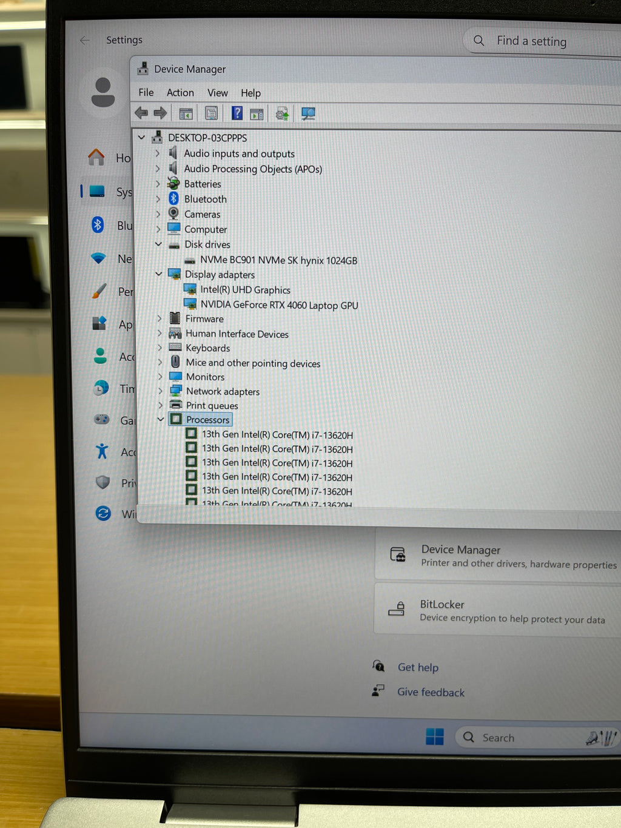Image resolution: width=621 pixels, height=828 pixels.
Task: Open Personalization brush icon in Settings sidebar
Action: 99,291
